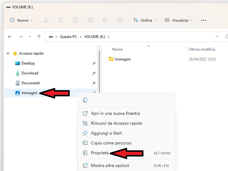Click the Cut scissors icon

(46, 20)
